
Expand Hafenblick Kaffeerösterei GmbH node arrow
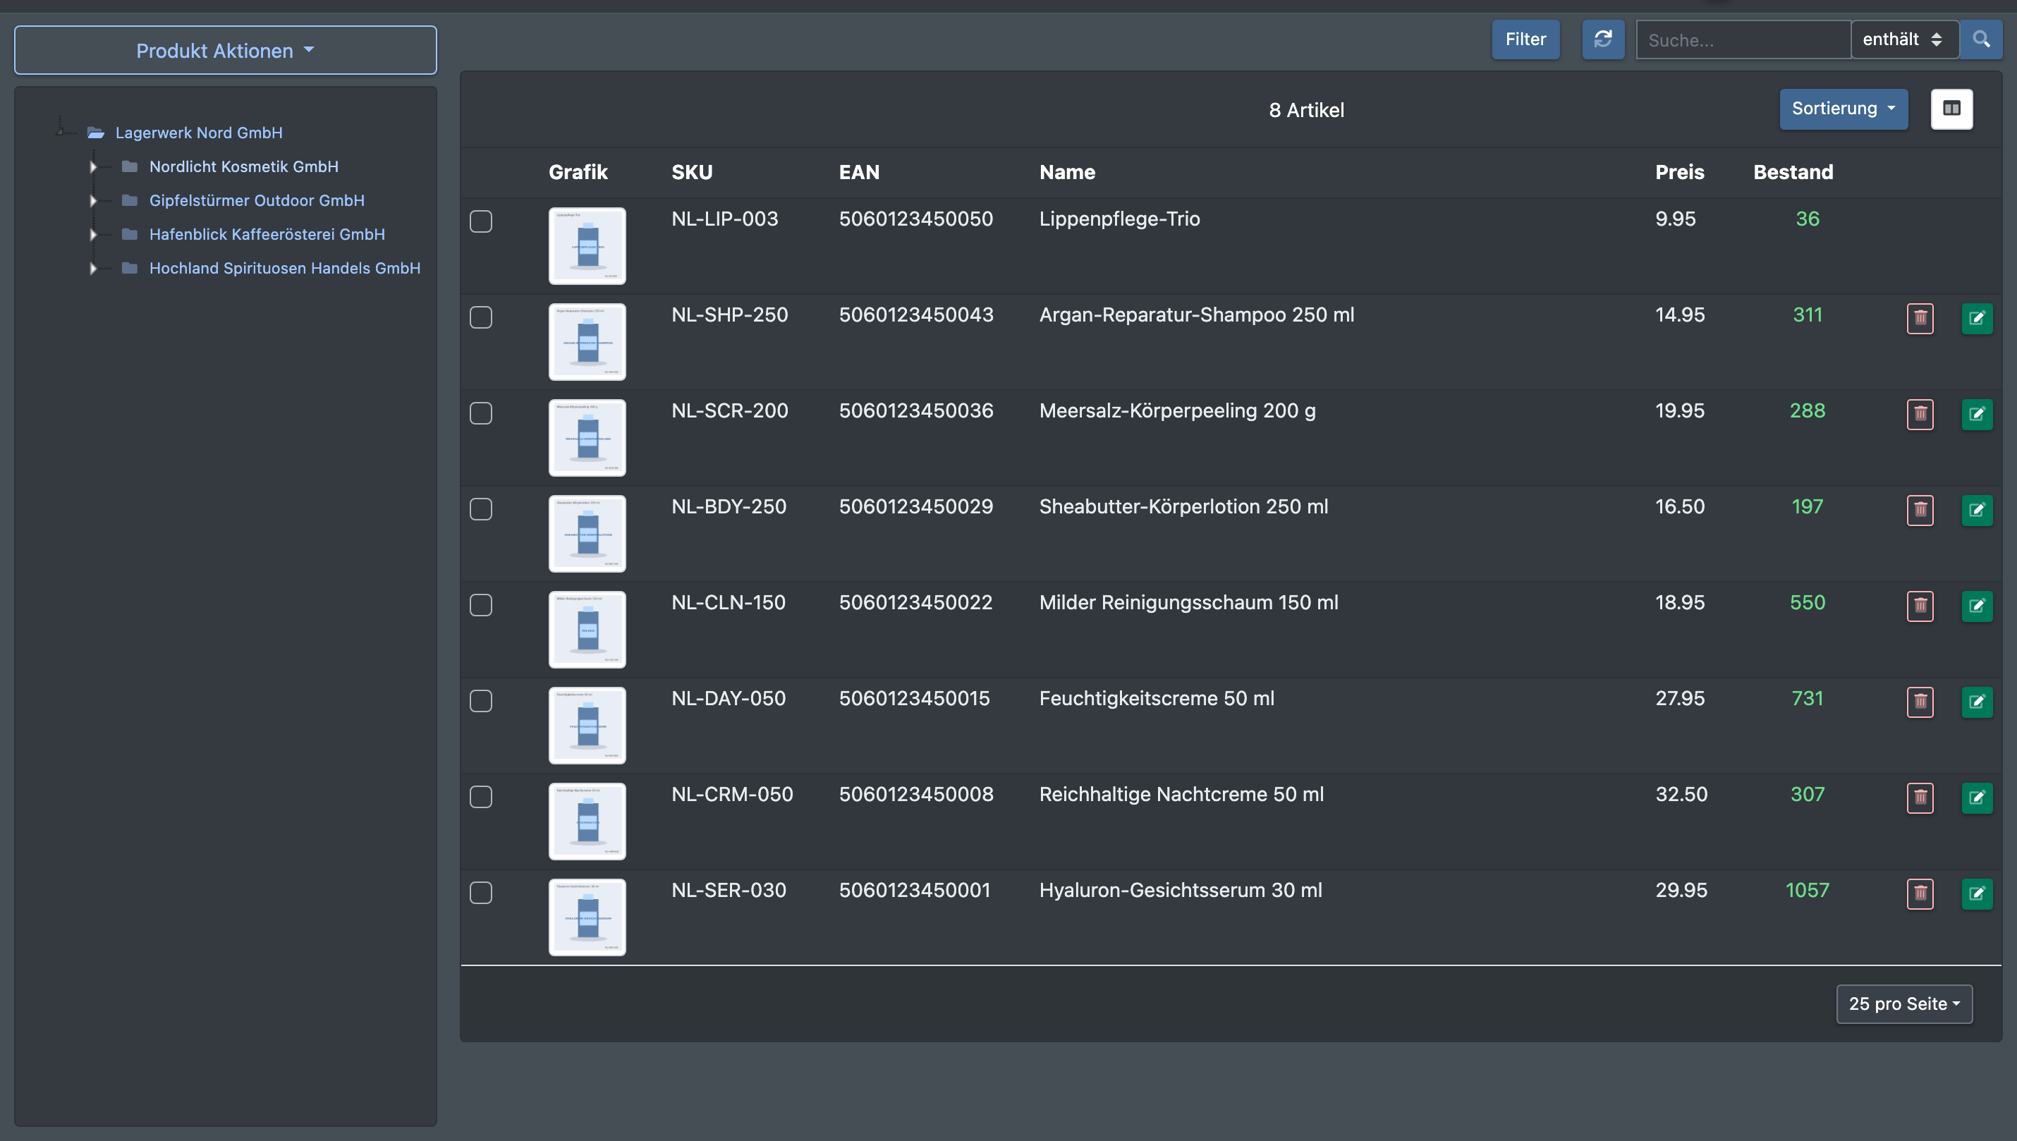pos(93,234)
